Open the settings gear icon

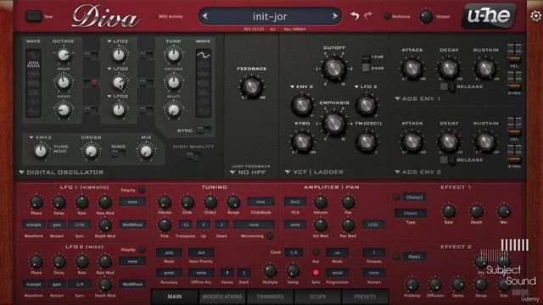pos(536,15)
